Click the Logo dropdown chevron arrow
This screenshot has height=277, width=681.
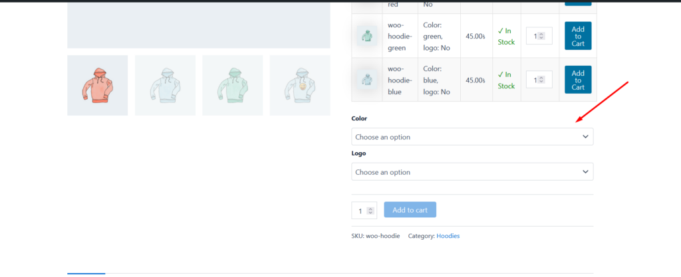coord(585,172)
